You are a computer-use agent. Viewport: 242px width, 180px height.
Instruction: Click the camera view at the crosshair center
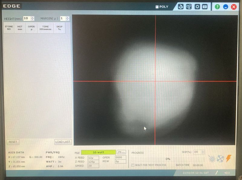pos(155,81)
